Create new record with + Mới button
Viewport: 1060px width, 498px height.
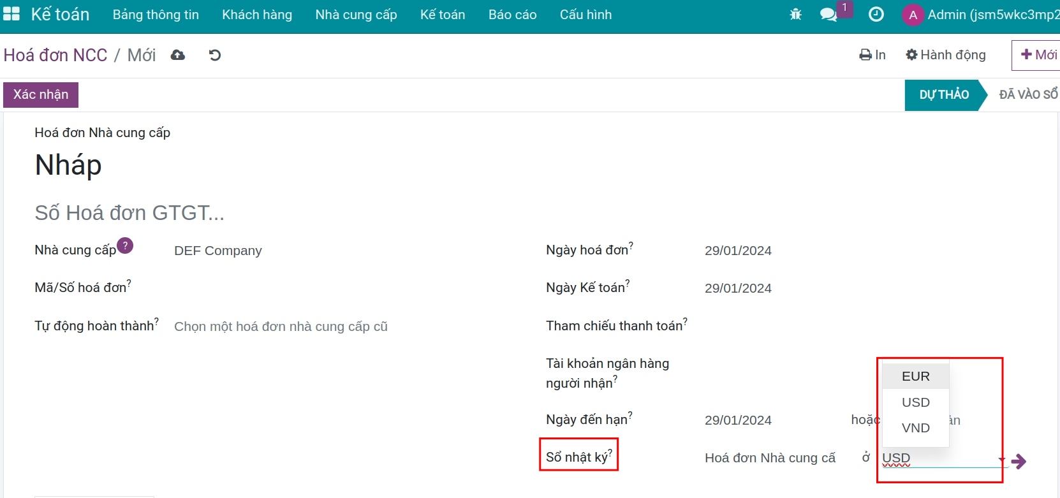pos(1036,55)
